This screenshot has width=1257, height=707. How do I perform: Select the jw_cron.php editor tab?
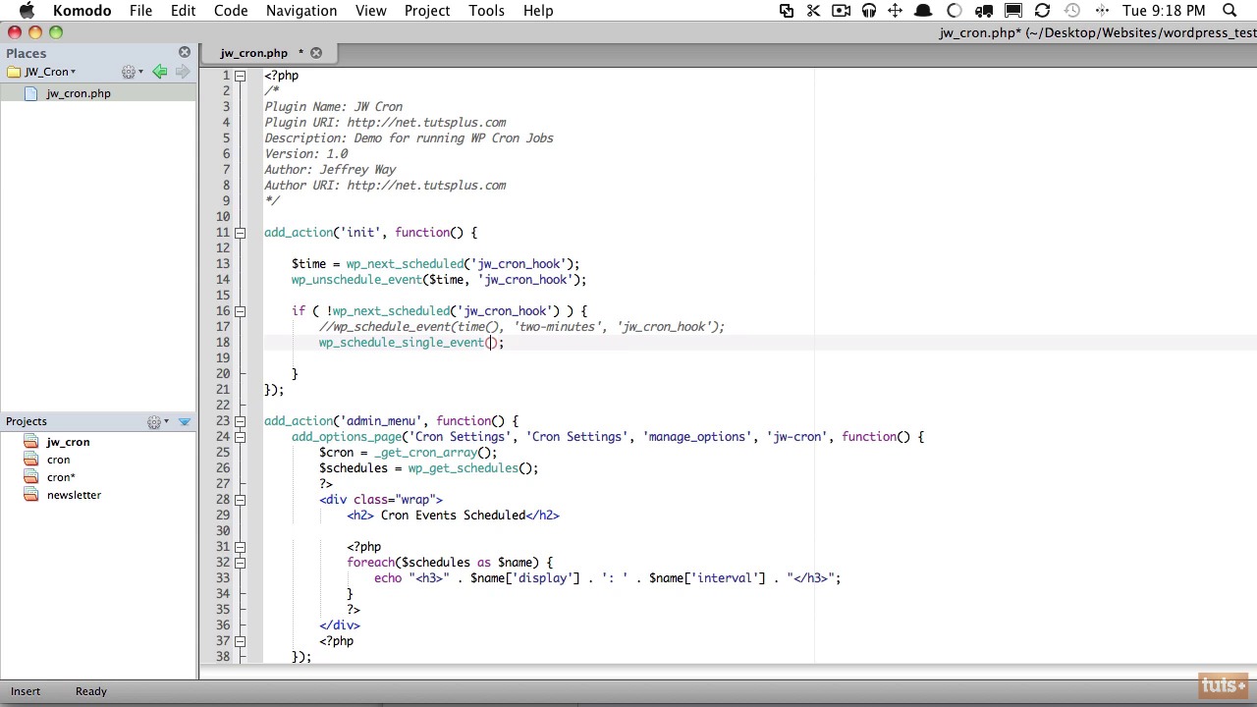[x=253, y=53]
